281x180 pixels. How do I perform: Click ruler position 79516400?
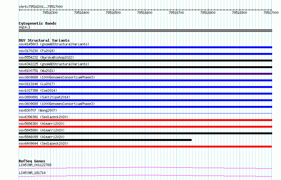[82, 13]
